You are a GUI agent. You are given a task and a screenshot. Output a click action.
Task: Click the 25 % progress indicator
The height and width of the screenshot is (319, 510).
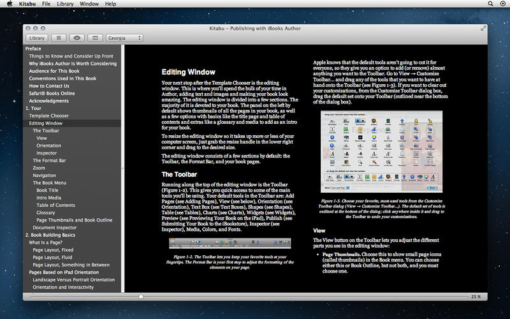coord(476,297)
